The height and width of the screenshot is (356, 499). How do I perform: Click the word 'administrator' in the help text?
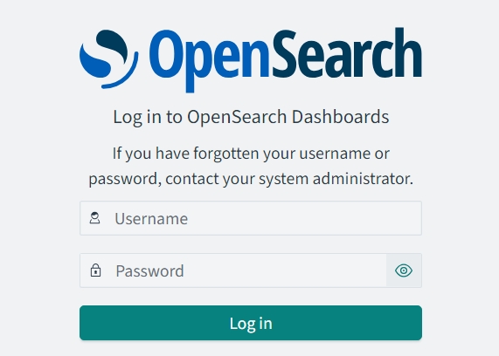click(363, 179)
